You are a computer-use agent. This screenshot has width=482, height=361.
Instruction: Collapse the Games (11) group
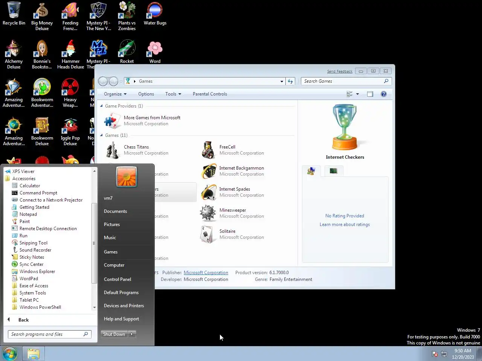click(x=101, y=135)
